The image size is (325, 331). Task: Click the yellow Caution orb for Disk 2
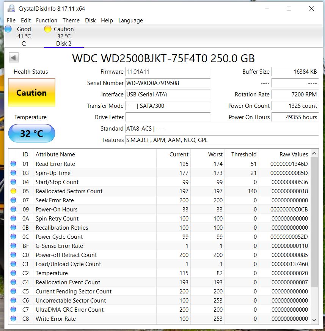[48, 29]
